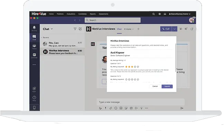Select the Chat icon in the left rail
The height and width of the screenshot is (131, 224).
(x=34, y=37)
